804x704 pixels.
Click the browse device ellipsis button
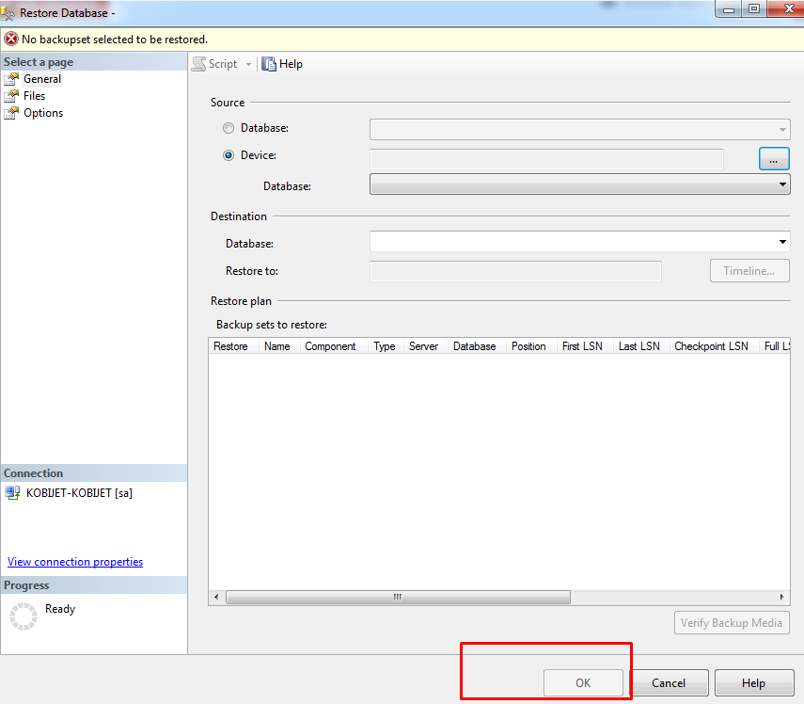coord(774,158)
